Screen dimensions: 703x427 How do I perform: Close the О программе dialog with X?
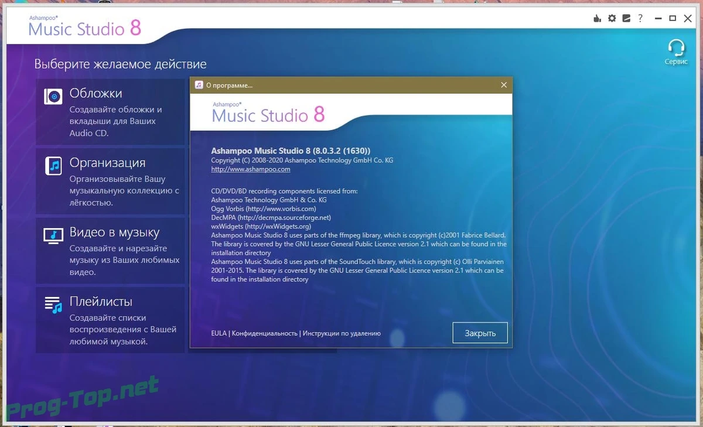(x=504, y=85)
